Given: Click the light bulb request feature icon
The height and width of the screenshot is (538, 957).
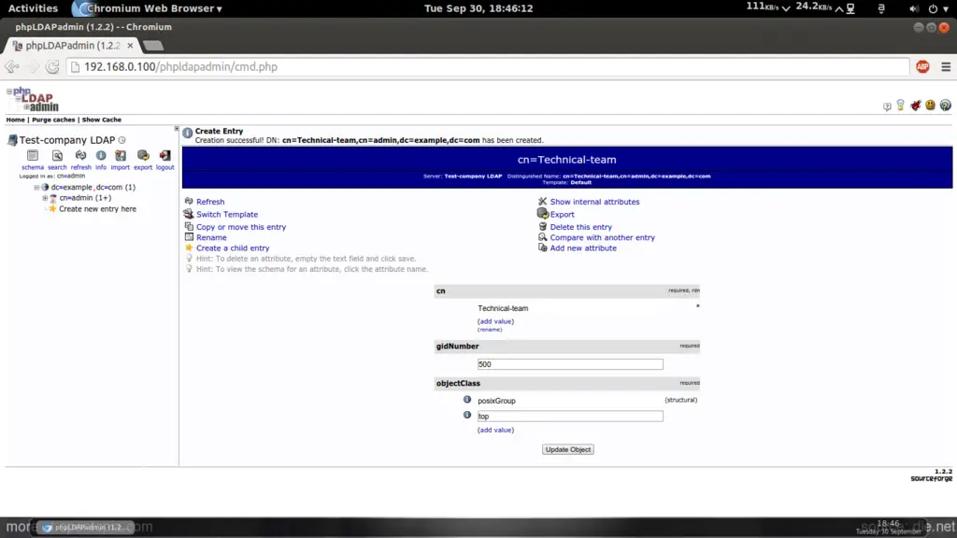Looking at the screenshot, I should click(x=900, y=105).
